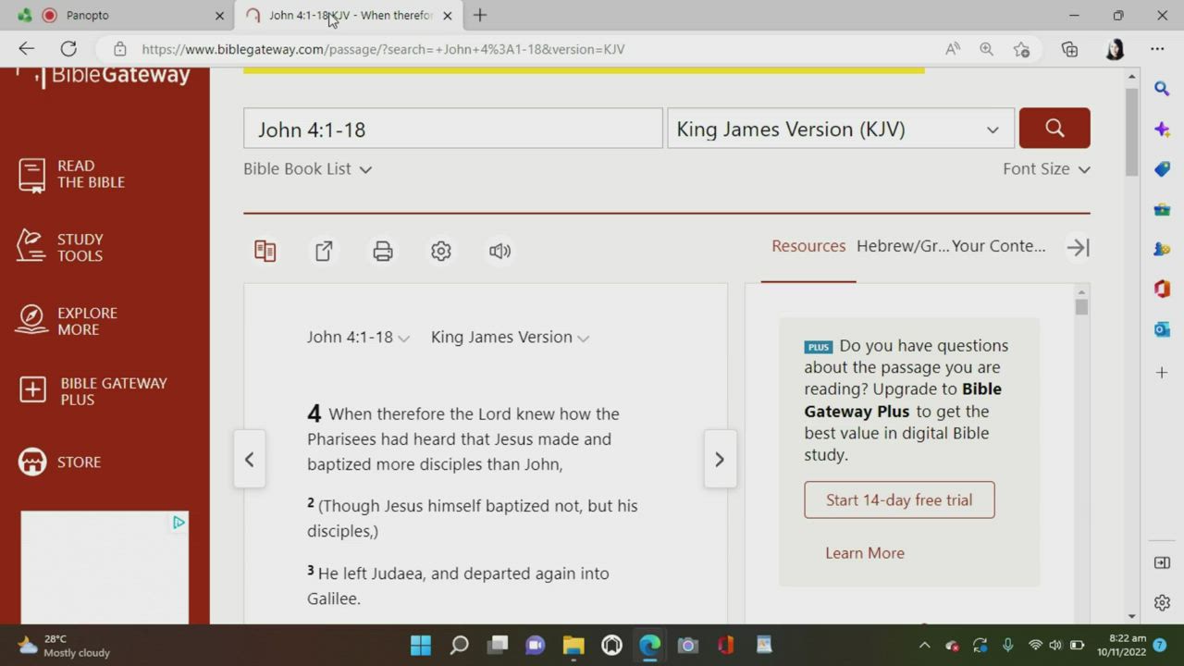Screen dimensions: 1184x666
Task: Select the Resources tab
Action: (x=808, y=246)
